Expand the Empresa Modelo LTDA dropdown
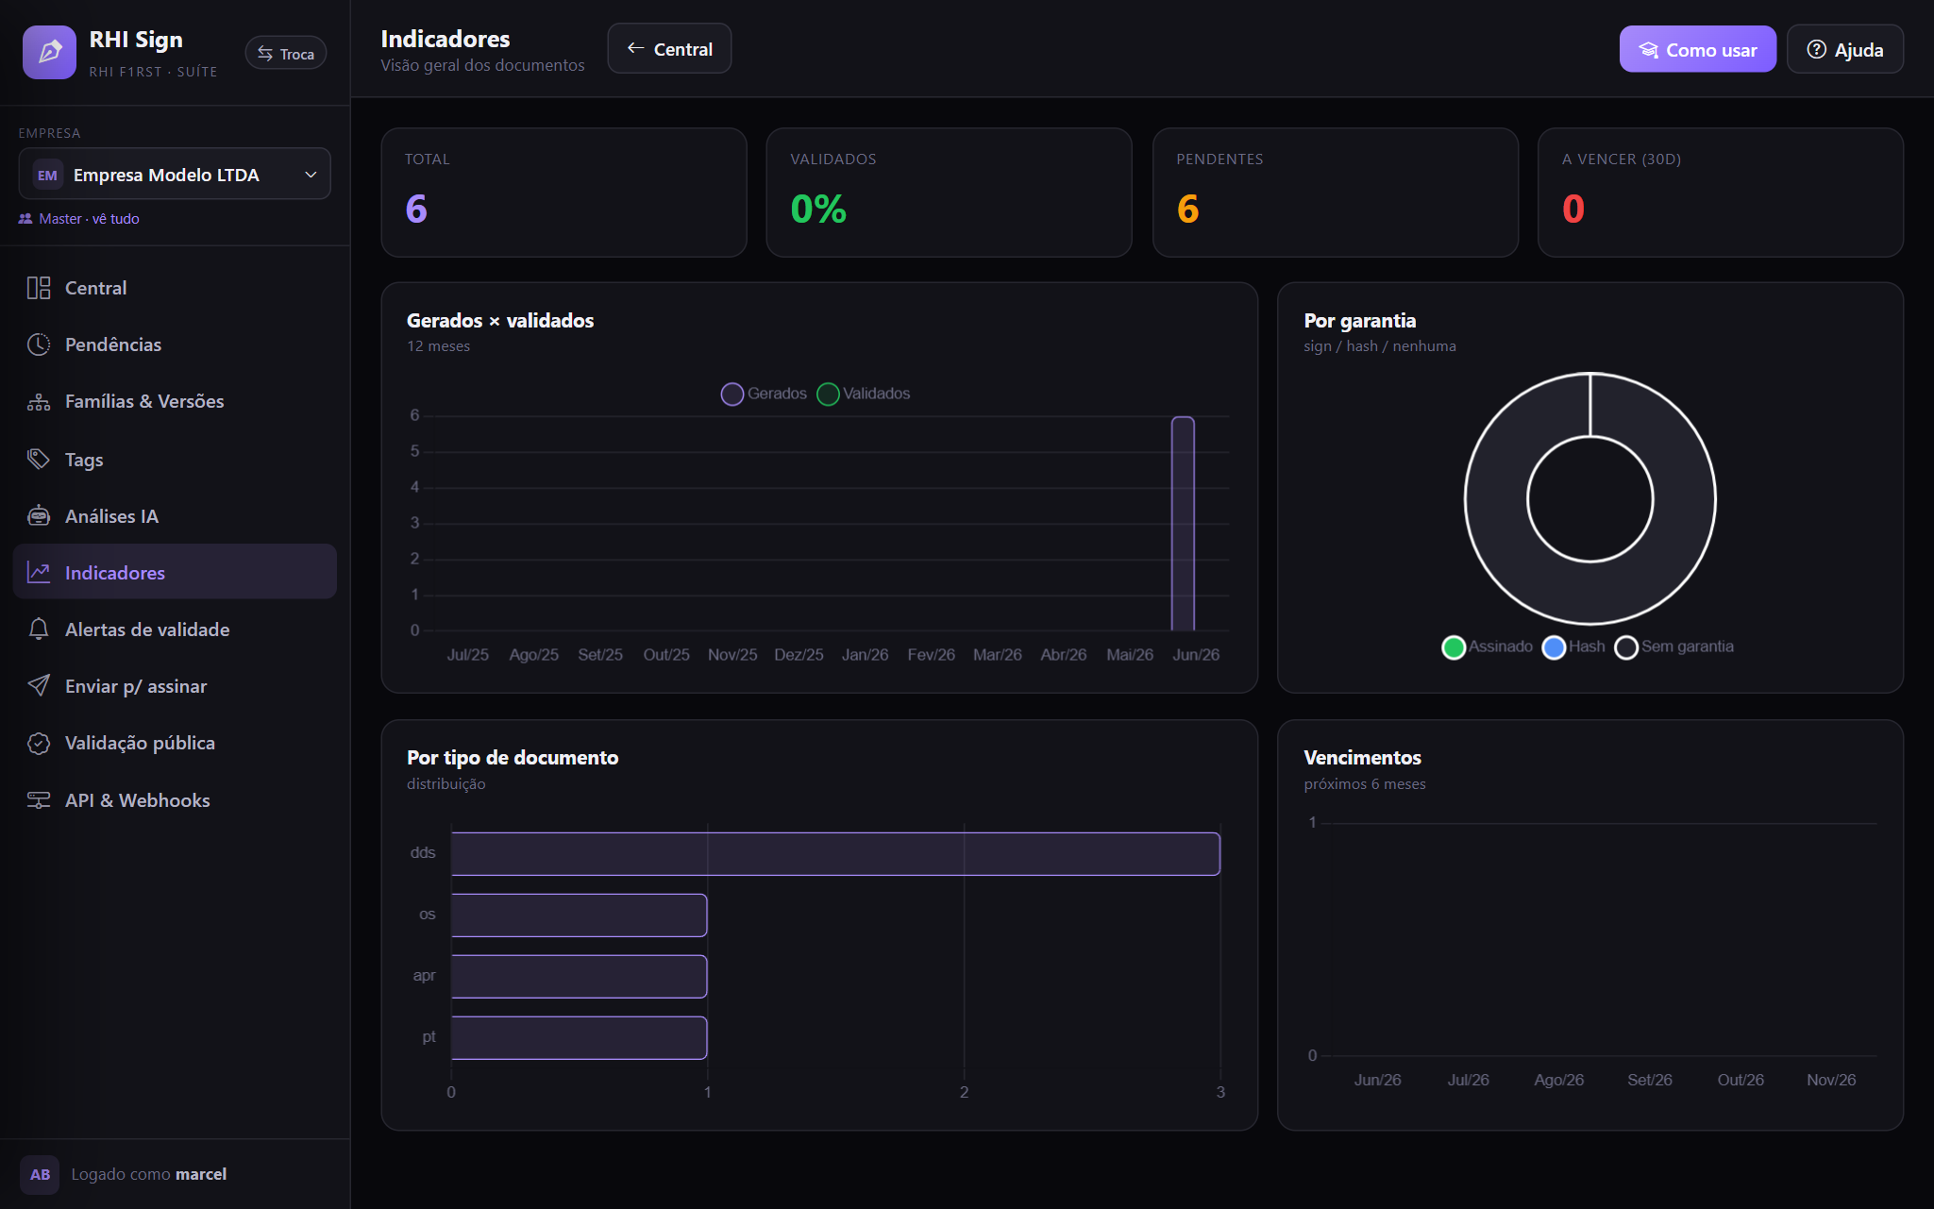The height and width of the screenshot is (1209, 1934). tap(175, 175)
